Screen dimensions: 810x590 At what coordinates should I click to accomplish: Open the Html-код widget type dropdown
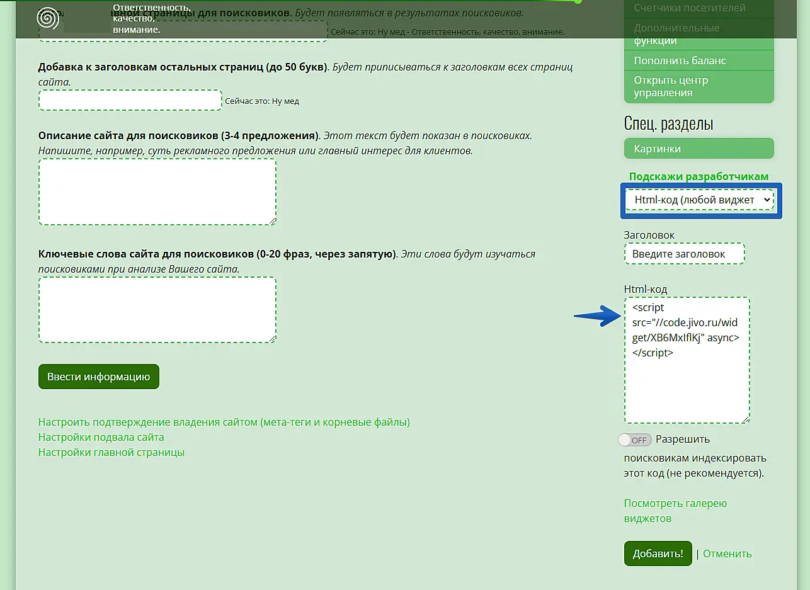[x=701, y=200]
